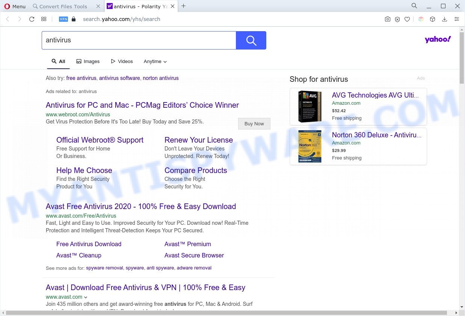Image resolution: width=465 pixels, height=316 pixels.
Task: Take a snapshot with camera icon
Action: [388, 19]
